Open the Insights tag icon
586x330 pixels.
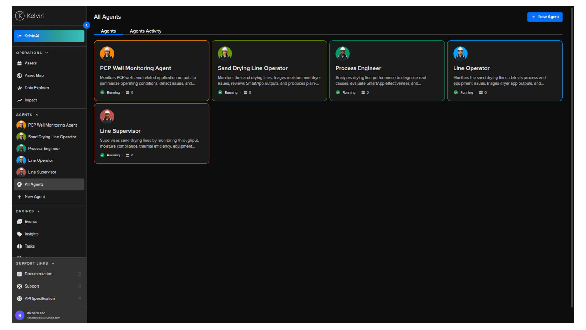click(x=20, y=234)
